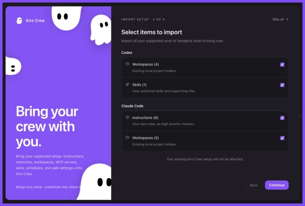Click the Kiro Crew brand name text

35,21
